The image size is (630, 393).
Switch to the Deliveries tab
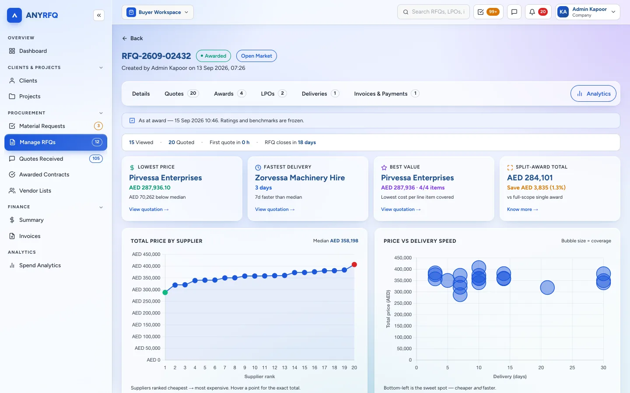coord(320,94)
